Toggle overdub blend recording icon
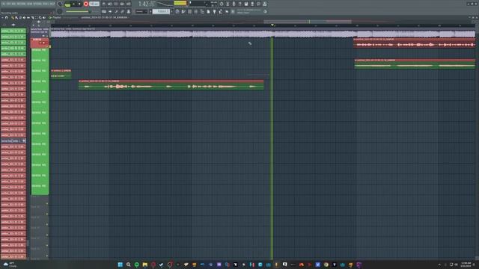Viewport: 479px width, 269px height. (x=122, y=4)
